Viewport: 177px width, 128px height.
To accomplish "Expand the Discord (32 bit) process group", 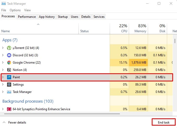I will pos(3,55).
